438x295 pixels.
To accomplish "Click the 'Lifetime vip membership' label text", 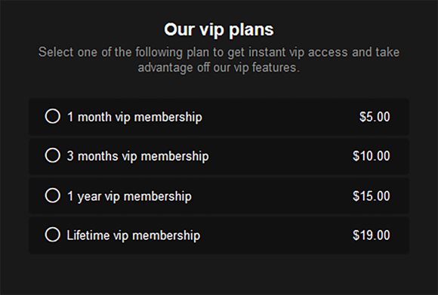I will tap(134, 235).
